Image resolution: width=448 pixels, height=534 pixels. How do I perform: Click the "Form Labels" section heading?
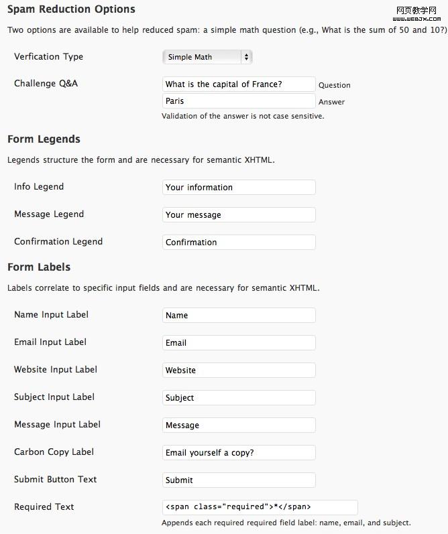[x=39, y=267]
